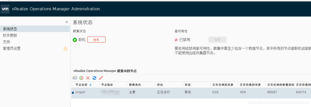Image resolution: width=311 pixels, height=107 pixels.
Task: Click the blue dot beside vrops1
Action: pos(73,92)
